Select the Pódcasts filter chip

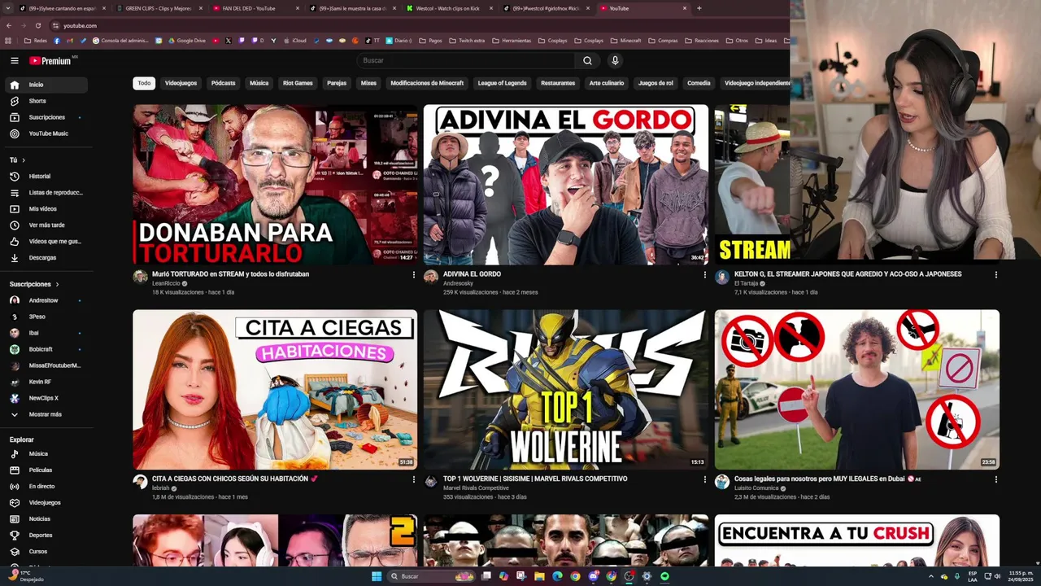(x=223, y=83)
